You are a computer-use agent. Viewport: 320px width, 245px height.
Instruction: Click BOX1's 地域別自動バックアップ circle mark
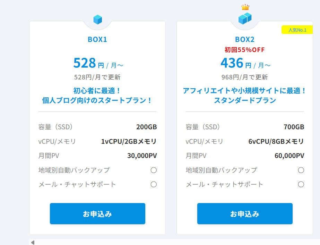154,170
